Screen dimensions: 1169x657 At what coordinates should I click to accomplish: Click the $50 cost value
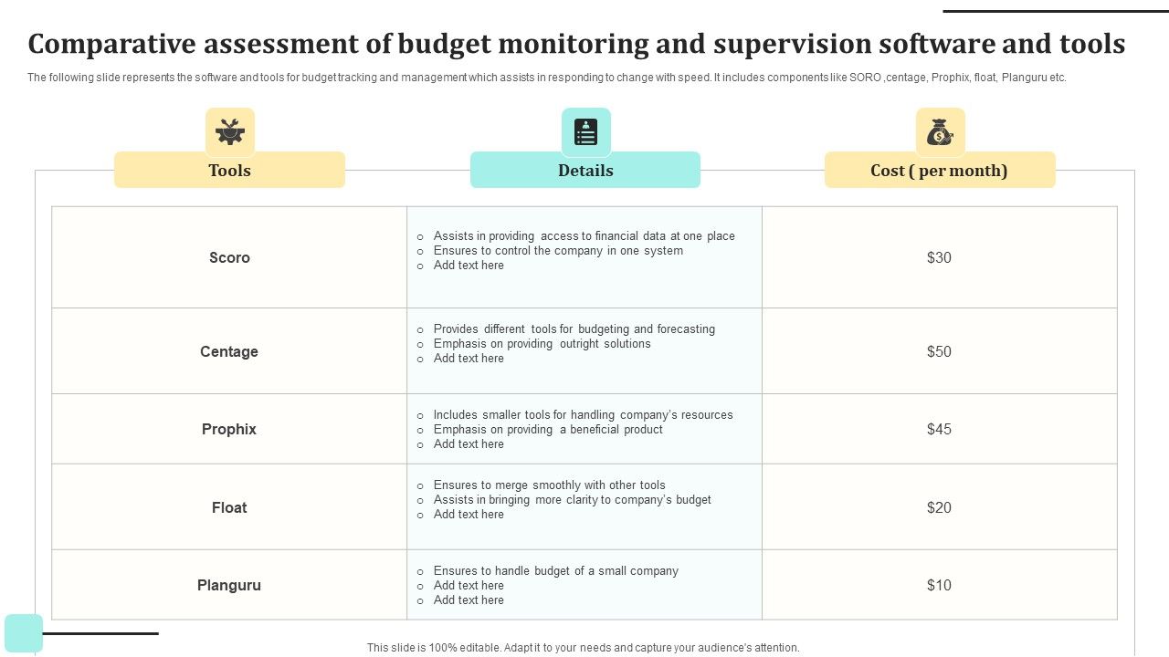point(939,351)
